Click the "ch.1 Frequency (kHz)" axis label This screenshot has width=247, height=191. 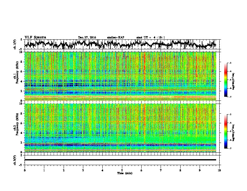(16, 73)
